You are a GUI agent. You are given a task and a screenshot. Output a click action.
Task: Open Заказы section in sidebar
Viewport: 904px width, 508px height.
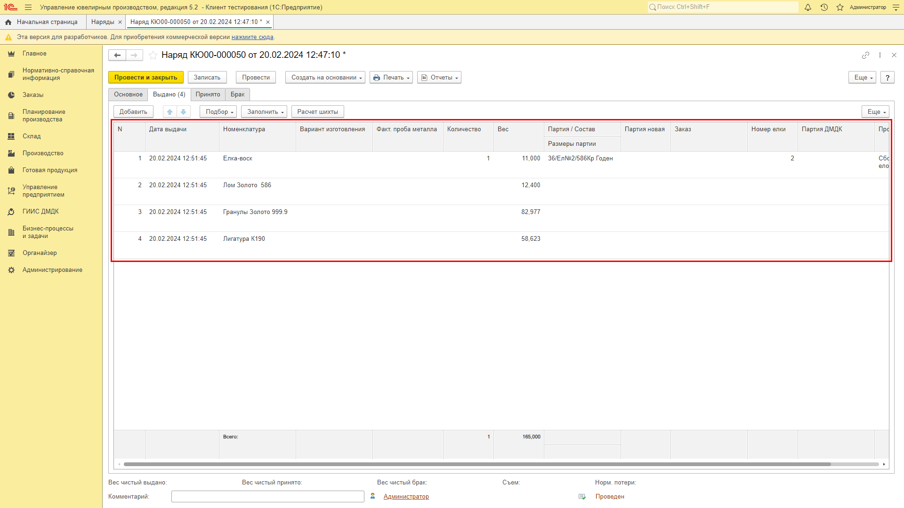33,95
